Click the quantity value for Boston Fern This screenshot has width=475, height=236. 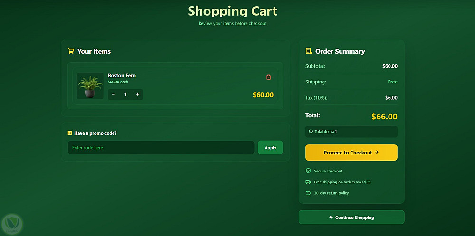pos(125,94)
